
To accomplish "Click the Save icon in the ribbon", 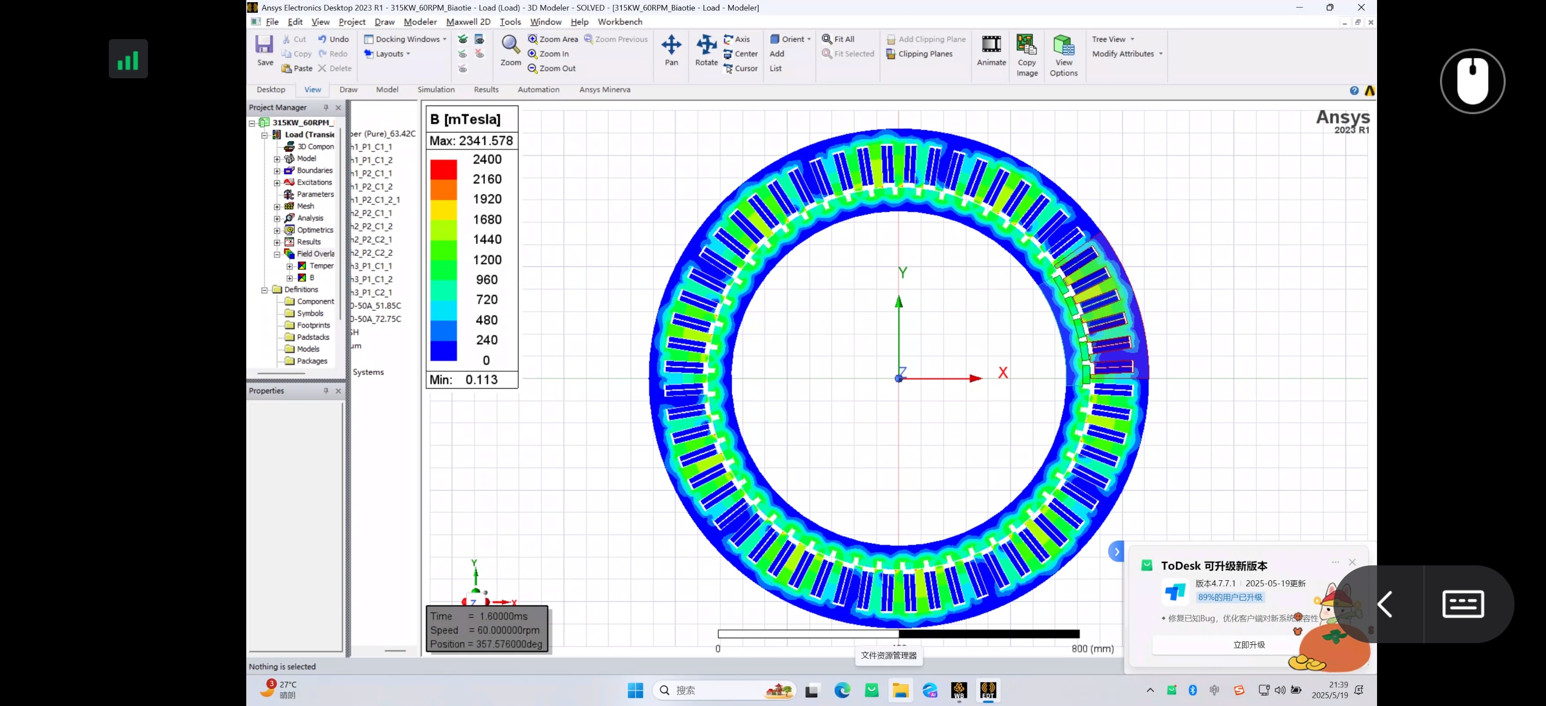I will 264,45.
